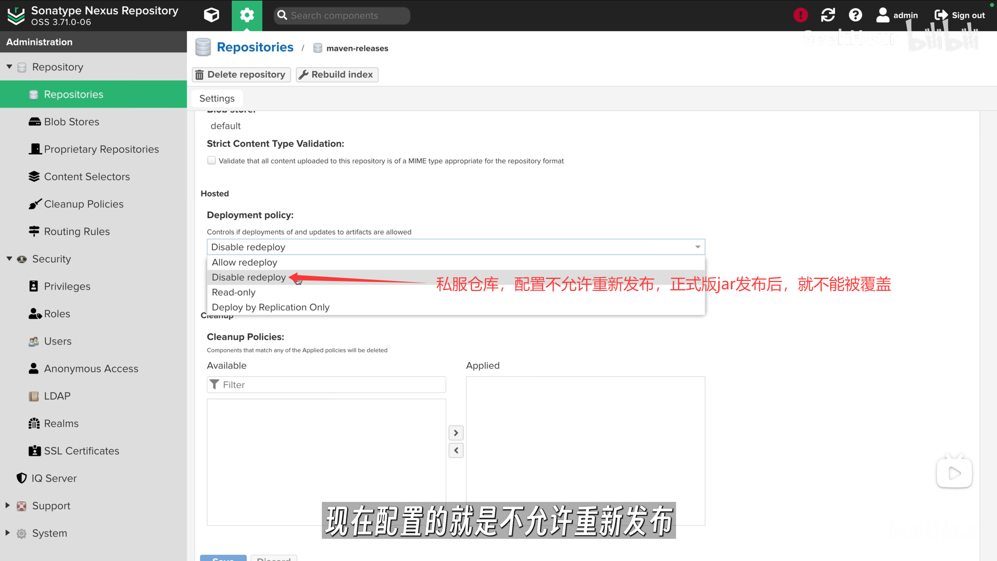Click Blob Stores drive icon
Screen dimensions: 997x561
click(34, 122)
